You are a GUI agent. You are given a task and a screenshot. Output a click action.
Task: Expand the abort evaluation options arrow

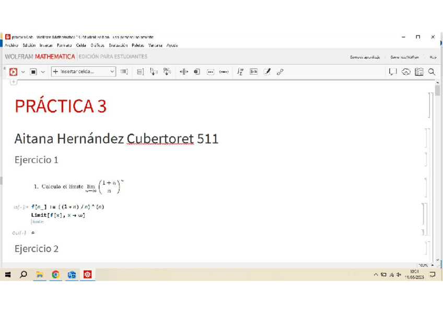43,72
